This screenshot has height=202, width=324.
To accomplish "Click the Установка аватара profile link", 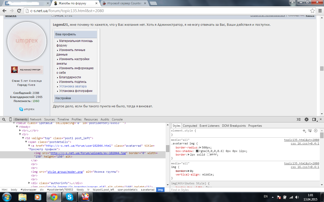I will pos(73,86).
